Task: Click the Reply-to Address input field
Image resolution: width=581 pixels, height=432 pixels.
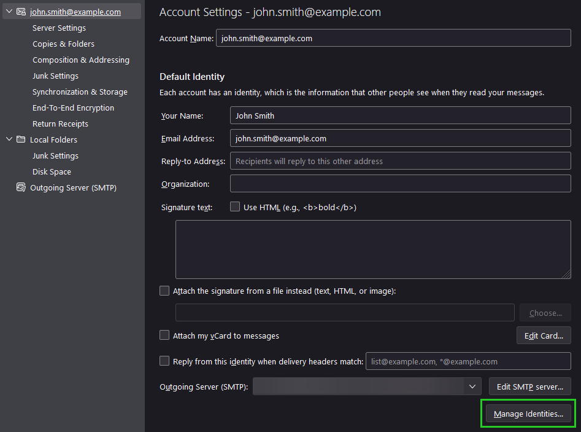Action: 400,161
